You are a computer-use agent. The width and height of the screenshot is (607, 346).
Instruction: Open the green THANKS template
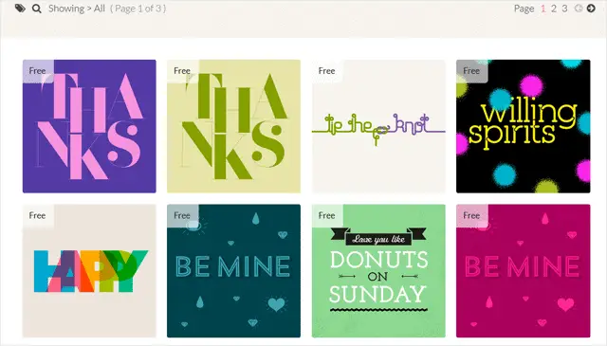click(x=234, y=126)
